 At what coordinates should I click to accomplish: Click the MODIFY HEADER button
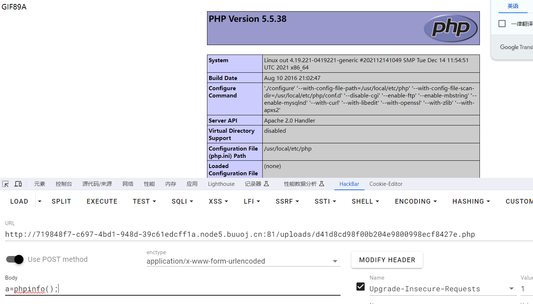pos(387,260)
